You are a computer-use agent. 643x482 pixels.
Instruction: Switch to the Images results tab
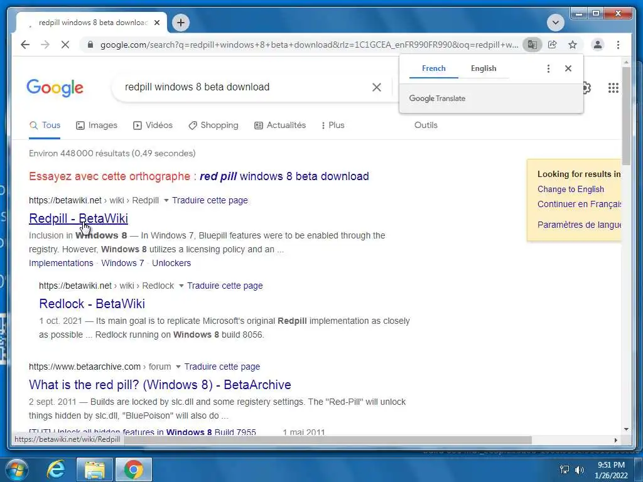tap(97, 126)
